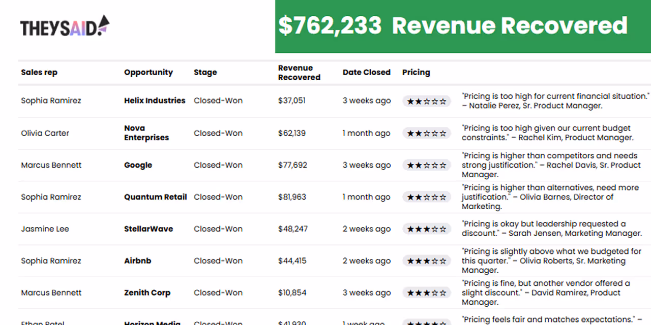Click the Natalie Perez pricing quote

[555, 101]
